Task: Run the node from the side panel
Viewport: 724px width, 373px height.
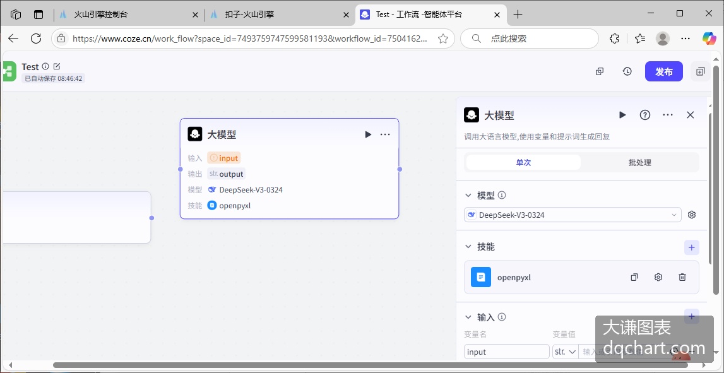Action: tap(622, 115)
